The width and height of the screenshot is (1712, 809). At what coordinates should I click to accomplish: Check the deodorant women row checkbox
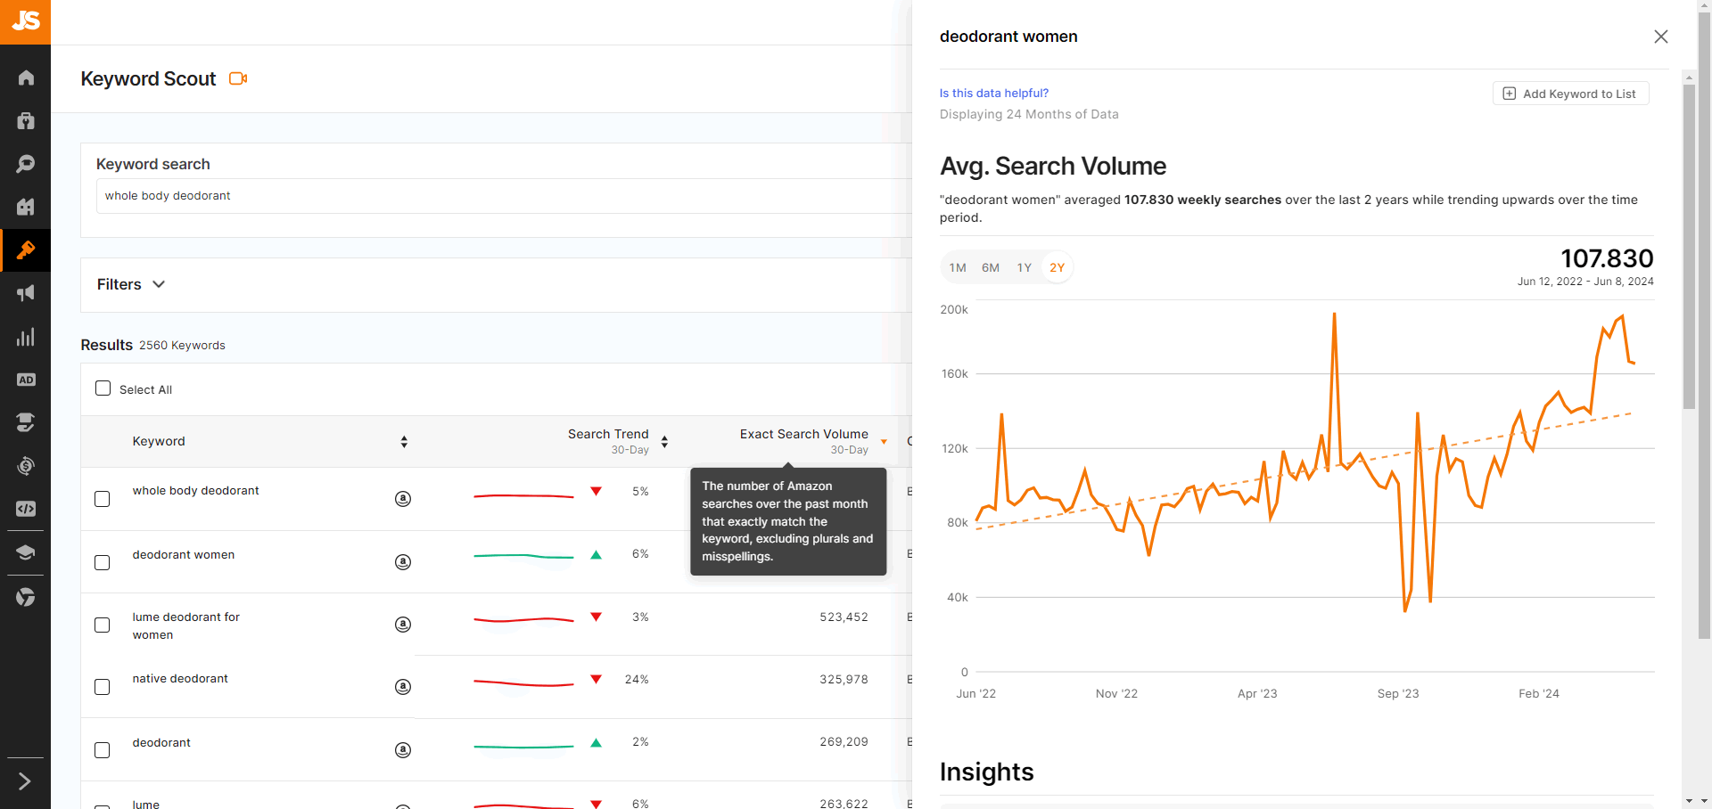tap(103, 562)
